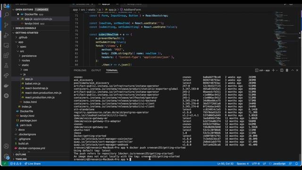Image resolution: width=302 pixels, height=170 pixels.
Task: Click the feedback icon in status bar
Action: [x=290, y=164]
